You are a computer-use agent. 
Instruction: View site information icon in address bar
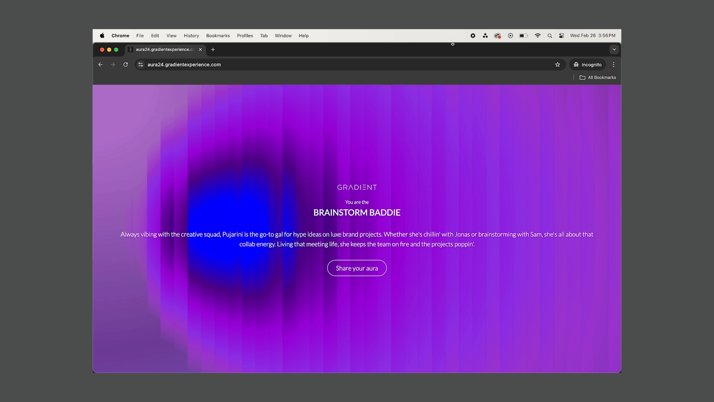pyautogui.click(x=141, y=64)
